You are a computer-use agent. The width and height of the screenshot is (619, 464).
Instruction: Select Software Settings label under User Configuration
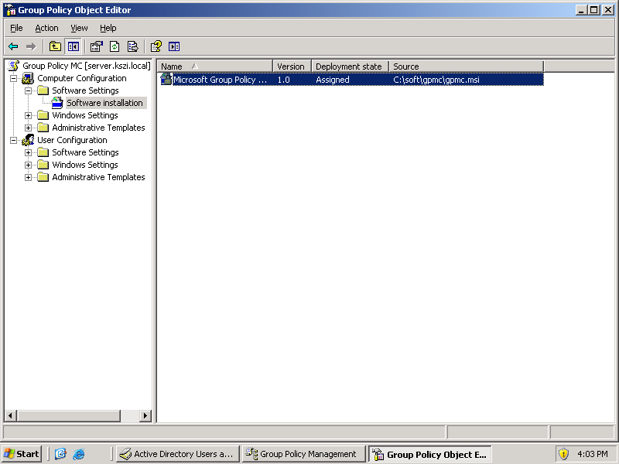(x=85, y=152)
